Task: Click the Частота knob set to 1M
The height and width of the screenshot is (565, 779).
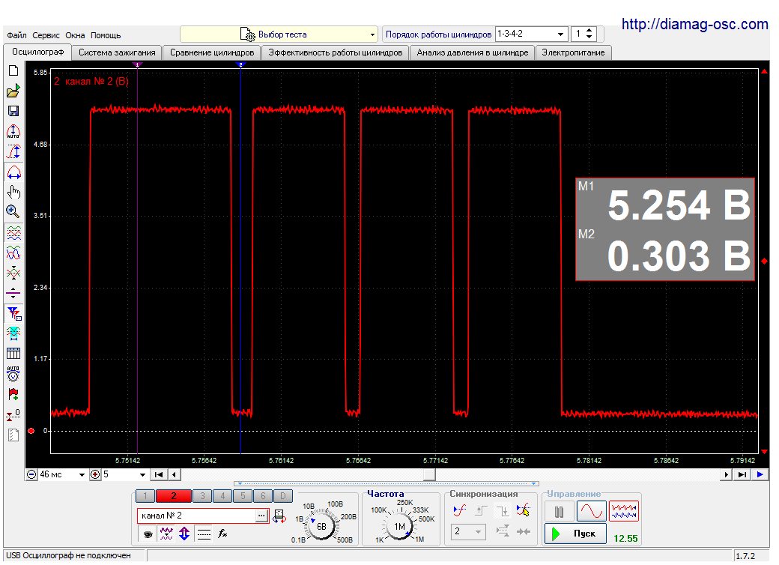Action: (399, 527)
